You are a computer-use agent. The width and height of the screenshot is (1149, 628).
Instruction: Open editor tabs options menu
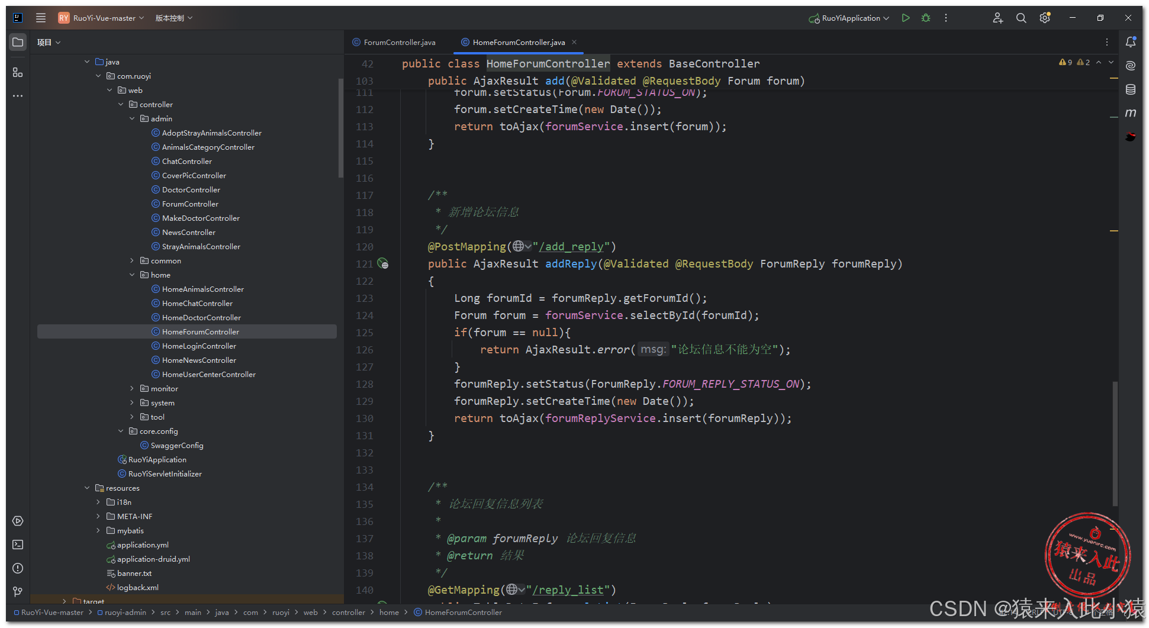click(x=1107, y=42)
